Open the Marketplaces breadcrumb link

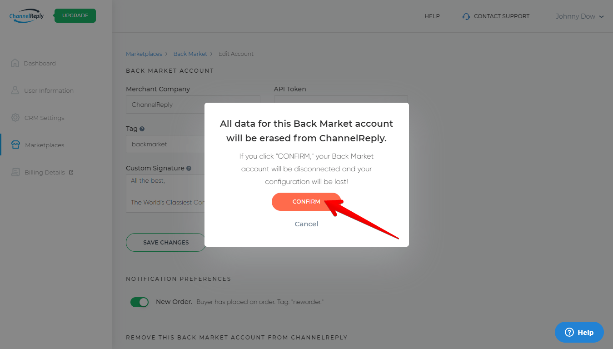click(144, 53)
